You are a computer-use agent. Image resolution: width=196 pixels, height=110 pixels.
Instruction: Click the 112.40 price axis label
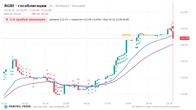[184, 45]
